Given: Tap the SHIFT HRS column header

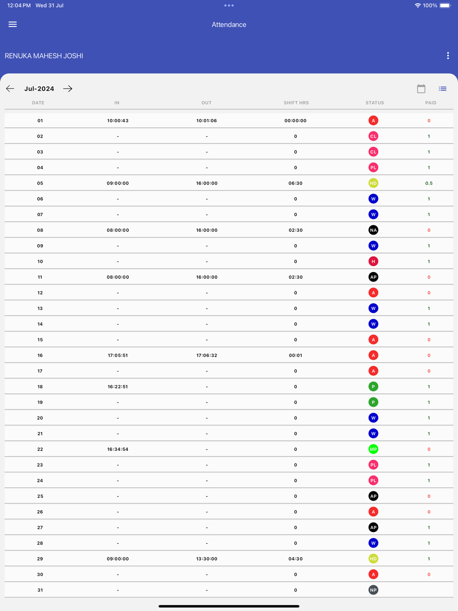Looking at the screenshot, I should 296,103.
